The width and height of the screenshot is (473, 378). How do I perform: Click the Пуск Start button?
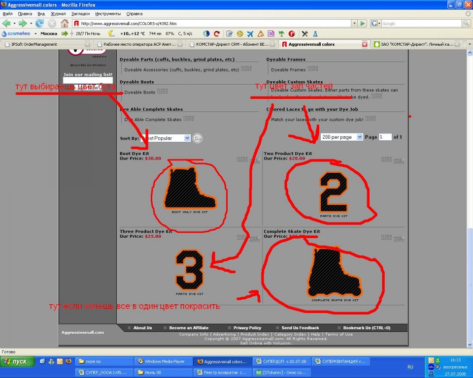[x=17, y=361]
